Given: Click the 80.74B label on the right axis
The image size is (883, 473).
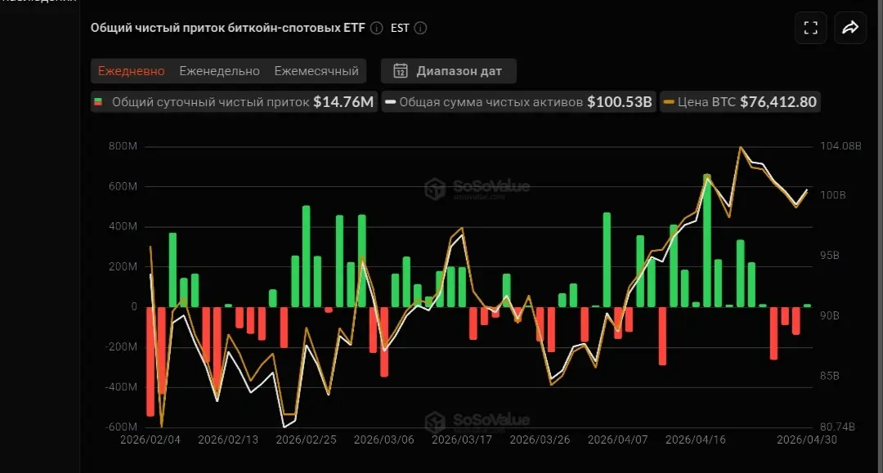Looking at the screenshot, I should coord(837,427).
